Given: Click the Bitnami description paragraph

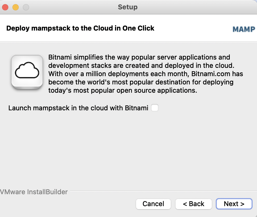Looking at the screenshot, I should click(x=146, y=74).
